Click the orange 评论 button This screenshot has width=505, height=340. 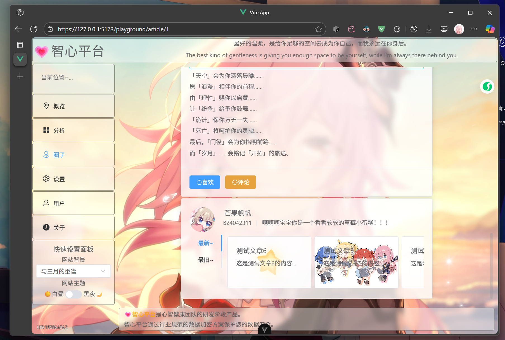coord(240,182)
